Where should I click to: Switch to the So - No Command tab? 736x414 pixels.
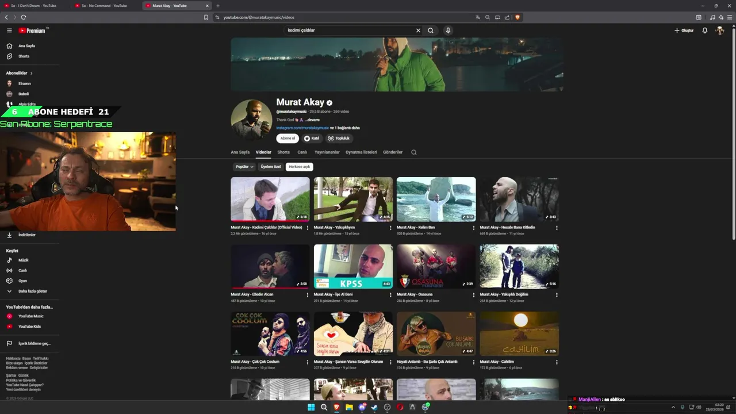(104, 6)
